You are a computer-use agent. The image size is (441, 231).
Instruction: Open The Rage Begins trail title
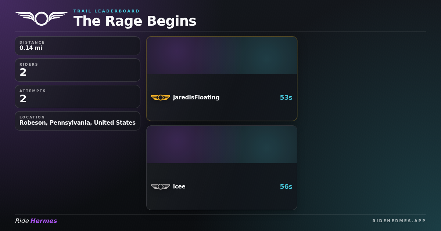click(135, 21)
